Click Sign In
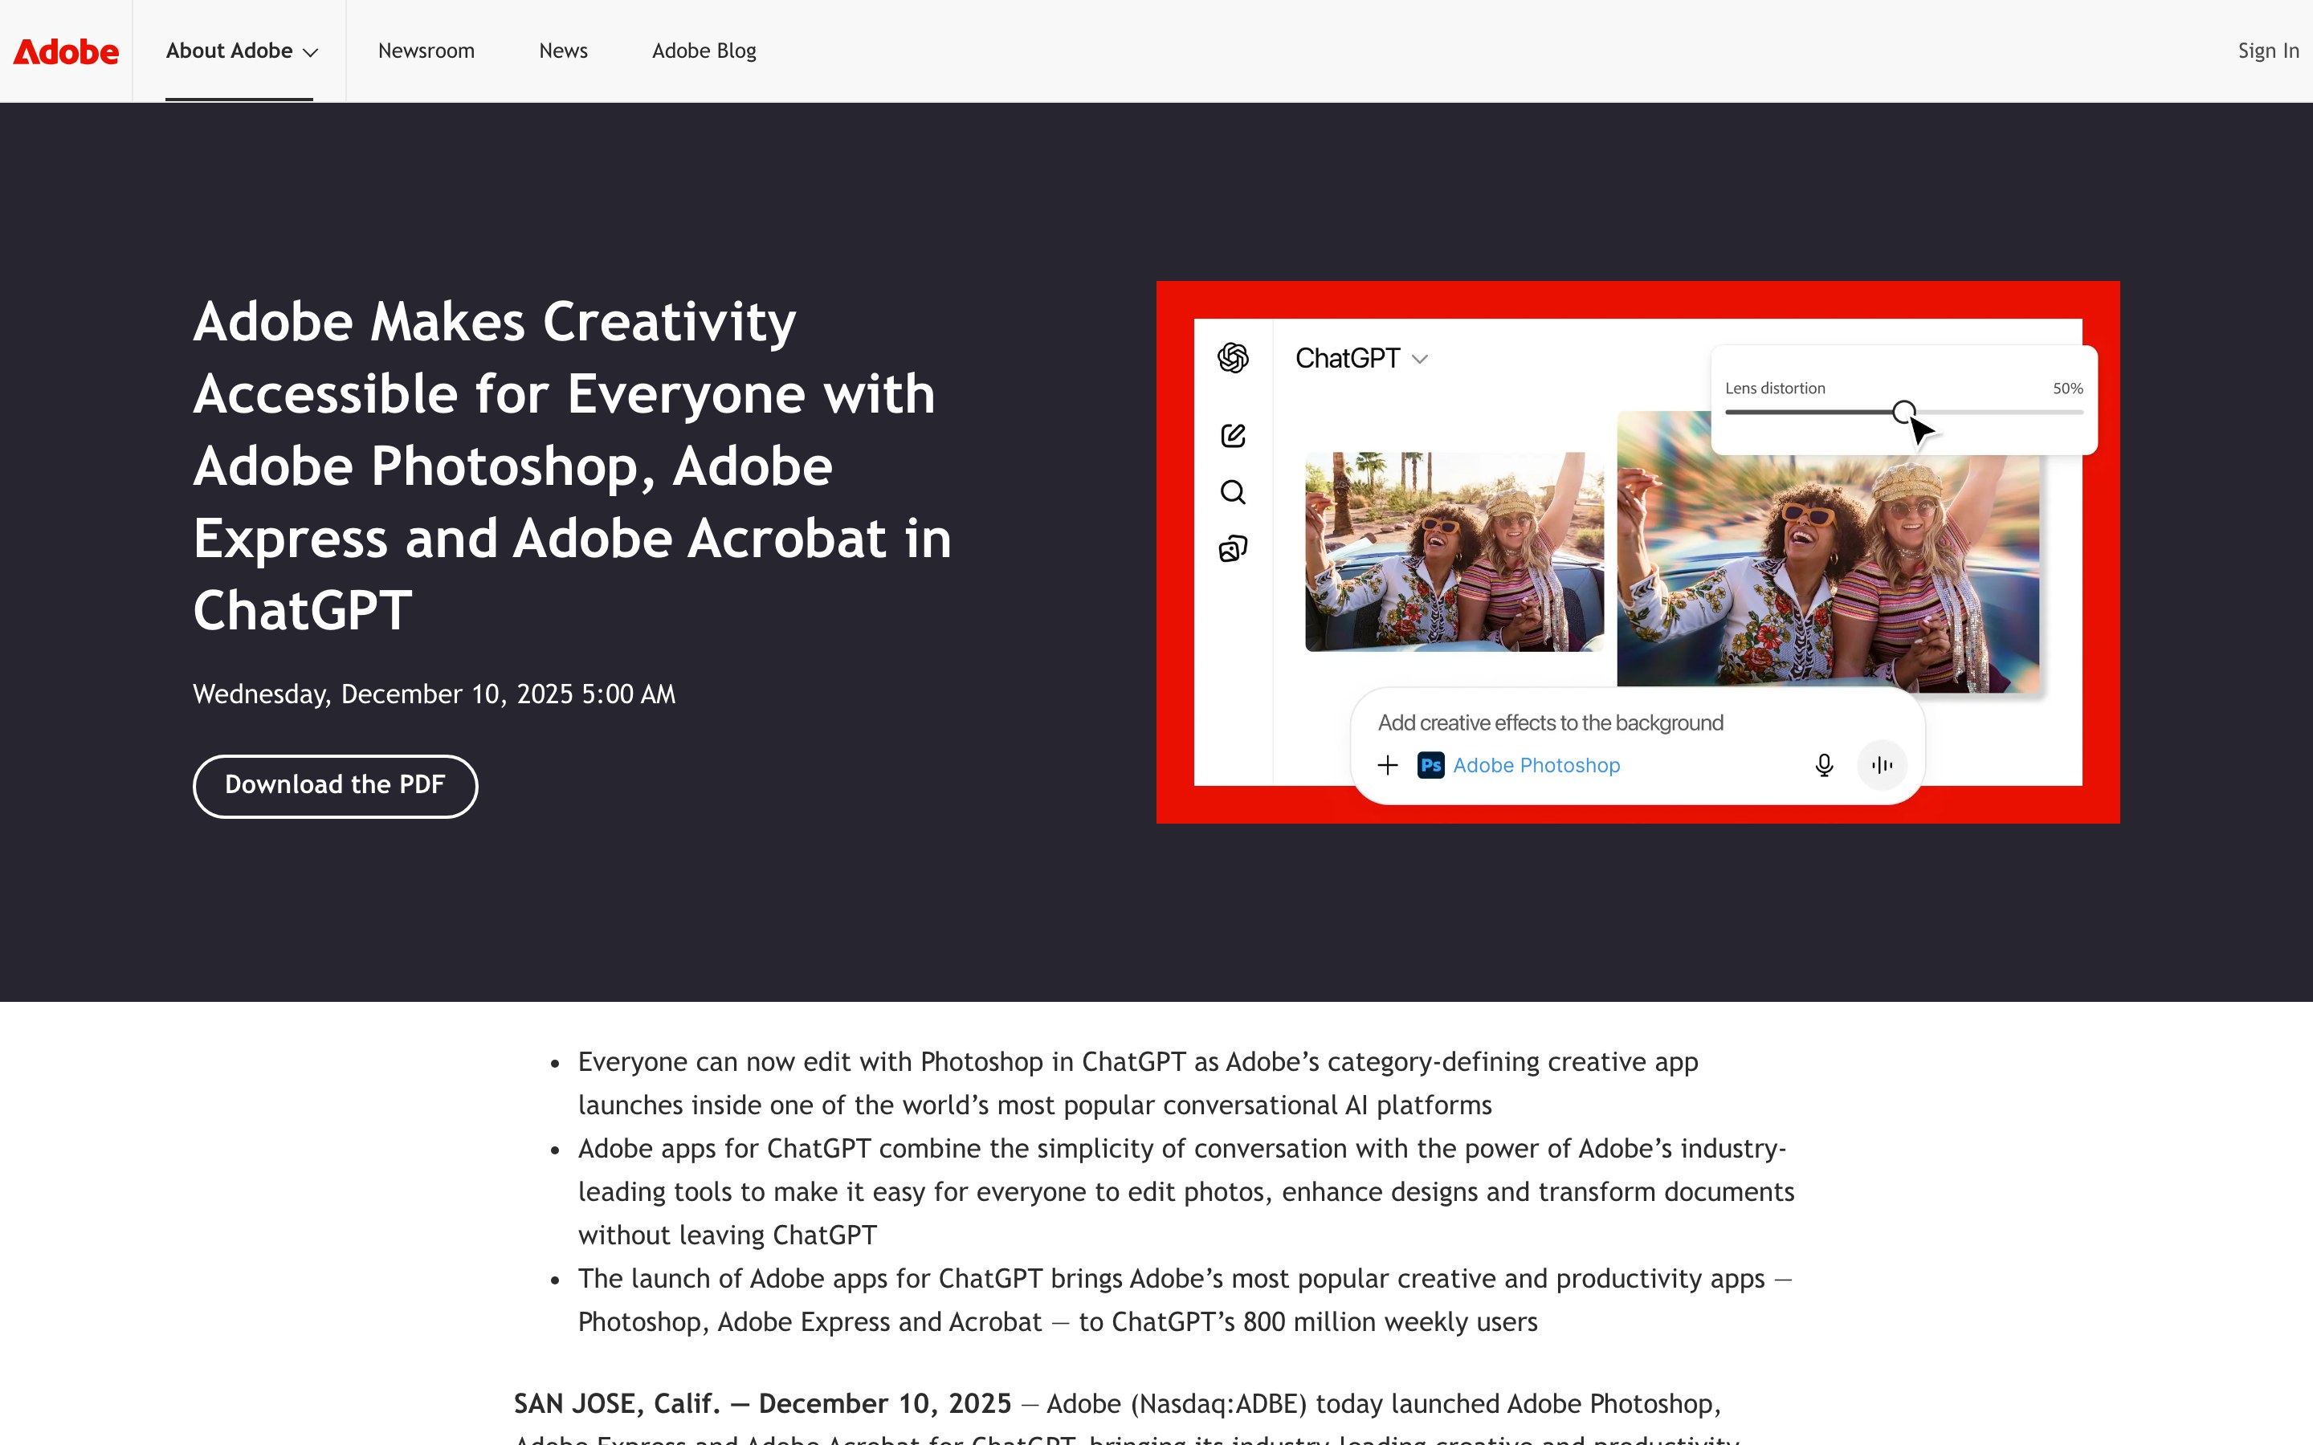Image resolution: width=2313 pixels, height=1445 pixels. tap(2267, 51)
